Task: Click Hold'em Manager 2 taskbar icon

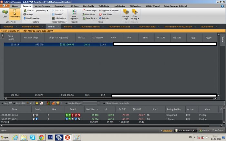Action: pyautogui.click(x=67, y=137)
